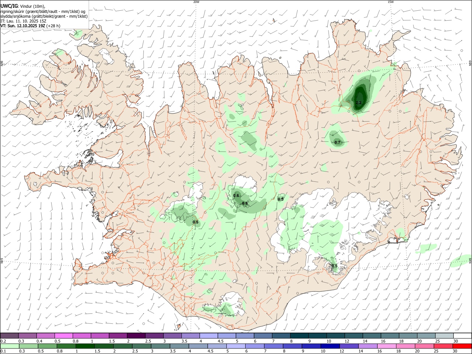Image resolution: width=472 pixels, height=354 pixels.
Task: Click the medium green rain swatch starting at 0.5
Action: (48, 346)
